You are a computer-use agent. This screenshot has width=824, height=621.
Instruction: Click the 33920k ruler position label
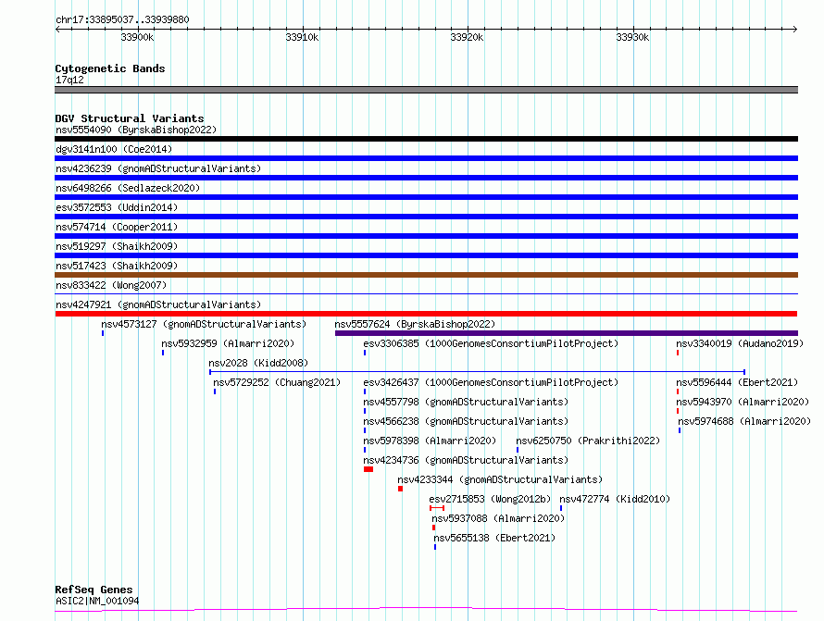point(467,37)
